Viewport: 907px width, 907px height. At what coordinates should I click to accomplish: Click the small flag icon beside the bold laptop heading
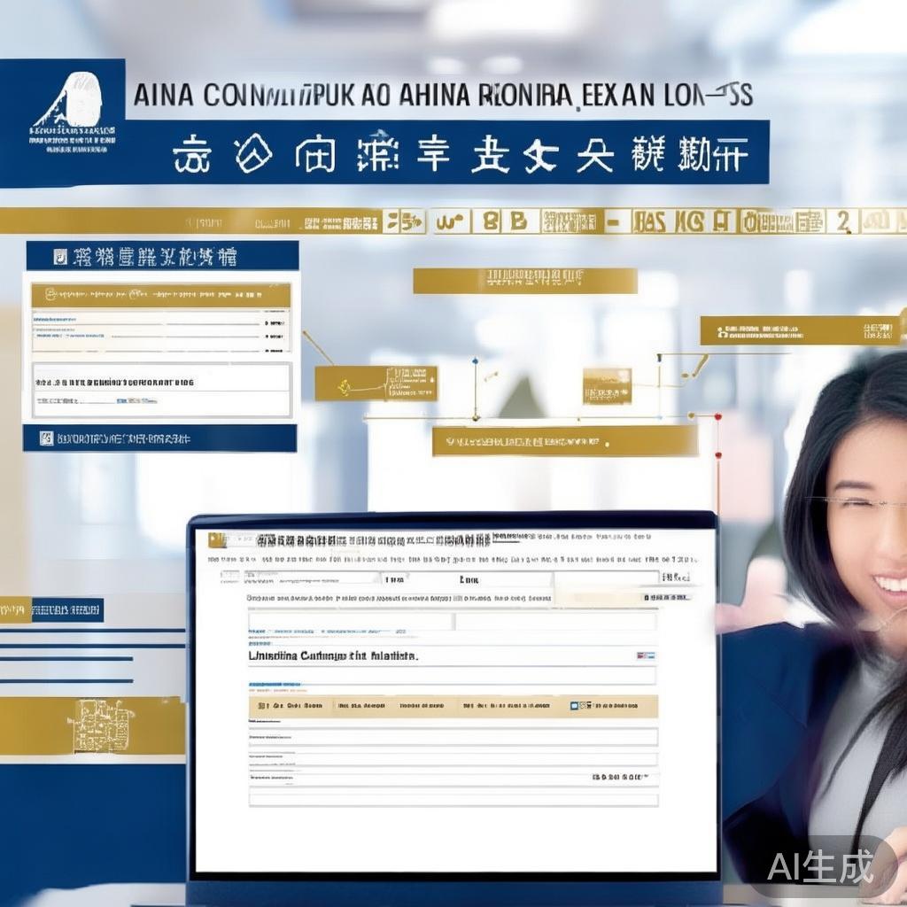click(x=645, y=655)
